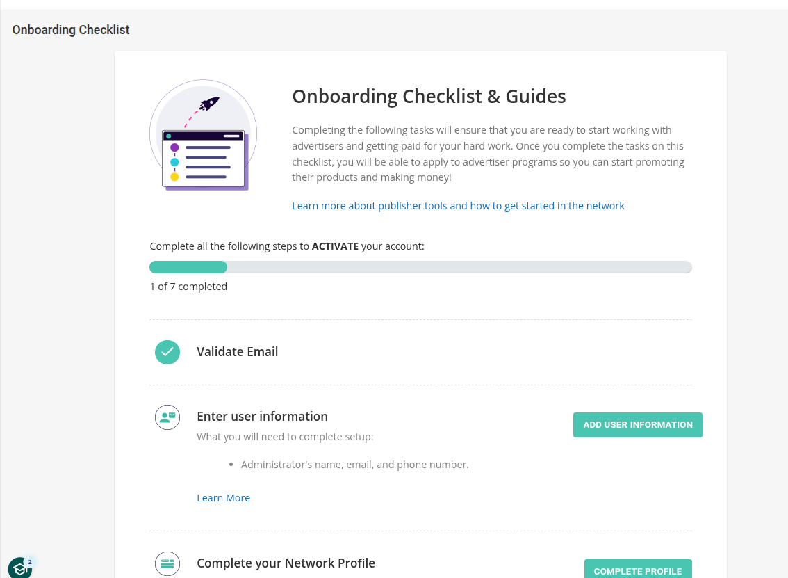Click the administrator's name, email, phone bullet

354,465
